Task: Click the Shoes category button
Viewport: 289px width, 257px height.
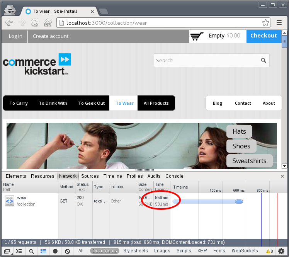Action: point(241,146)
